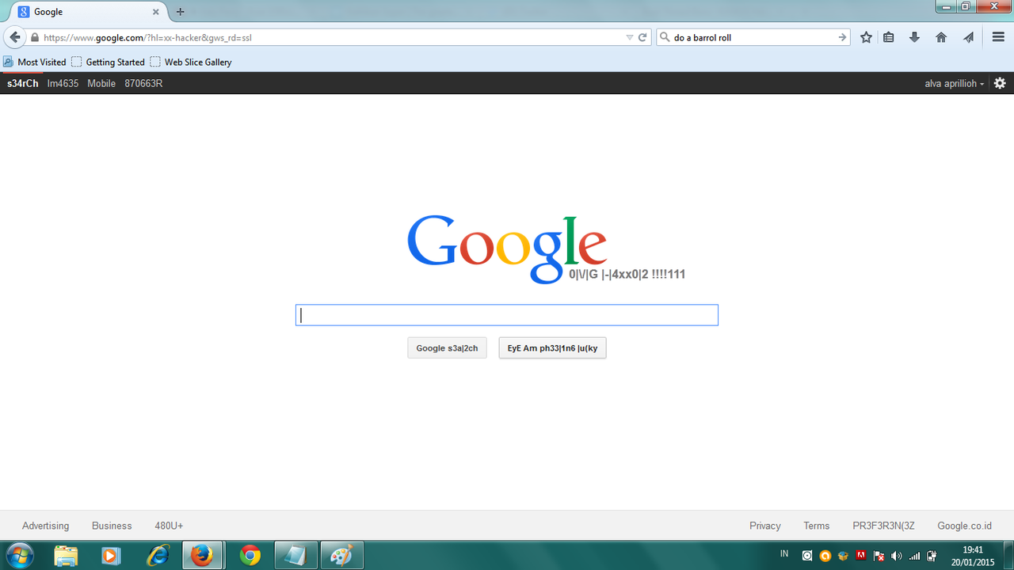Submit the search bar query with the arrow
The image size is (1014, 570).
[843, 37]
